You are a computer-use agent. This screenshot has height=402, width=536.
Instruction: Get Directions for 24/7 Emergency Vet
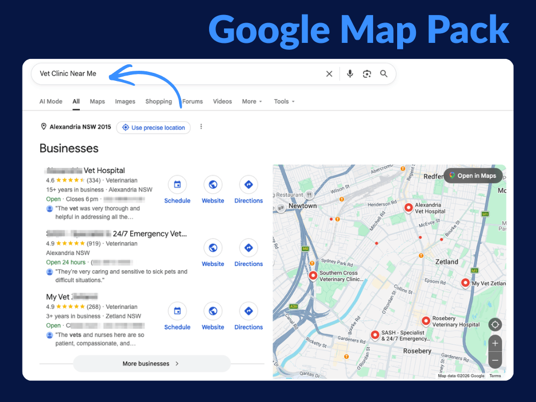(249, 248)
